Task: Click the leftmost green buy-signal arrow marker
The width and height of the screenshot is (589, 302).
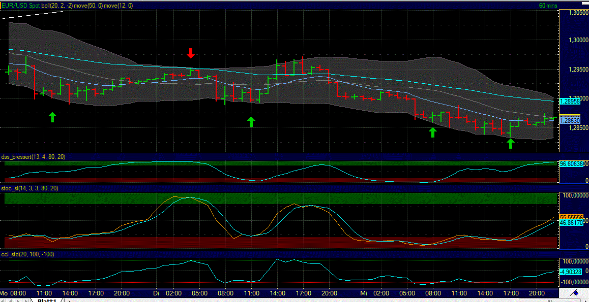Action: 52,117
